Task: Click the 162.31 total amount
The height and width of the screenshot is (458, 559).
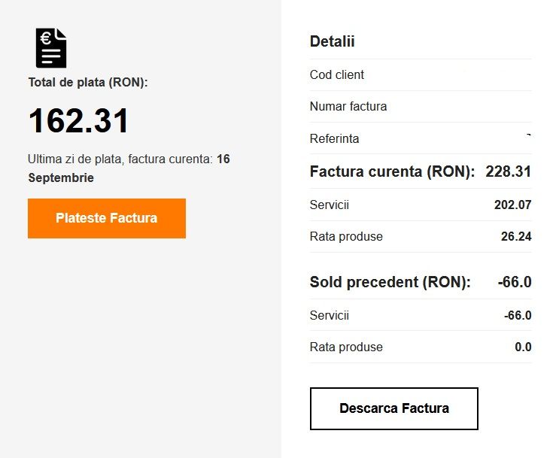Action: [79, 121]
